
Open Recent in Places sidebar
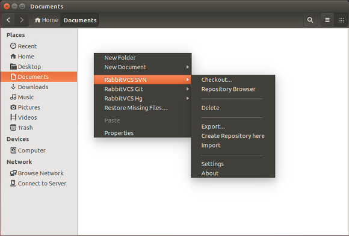[x=39, y=46]
